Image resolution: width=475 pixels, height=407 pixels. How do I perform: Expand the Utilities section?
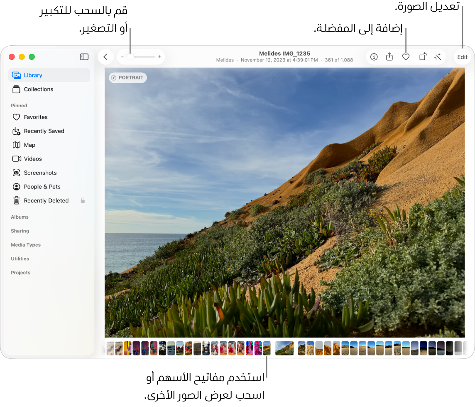pyautogui.click(x=20, y=259)
